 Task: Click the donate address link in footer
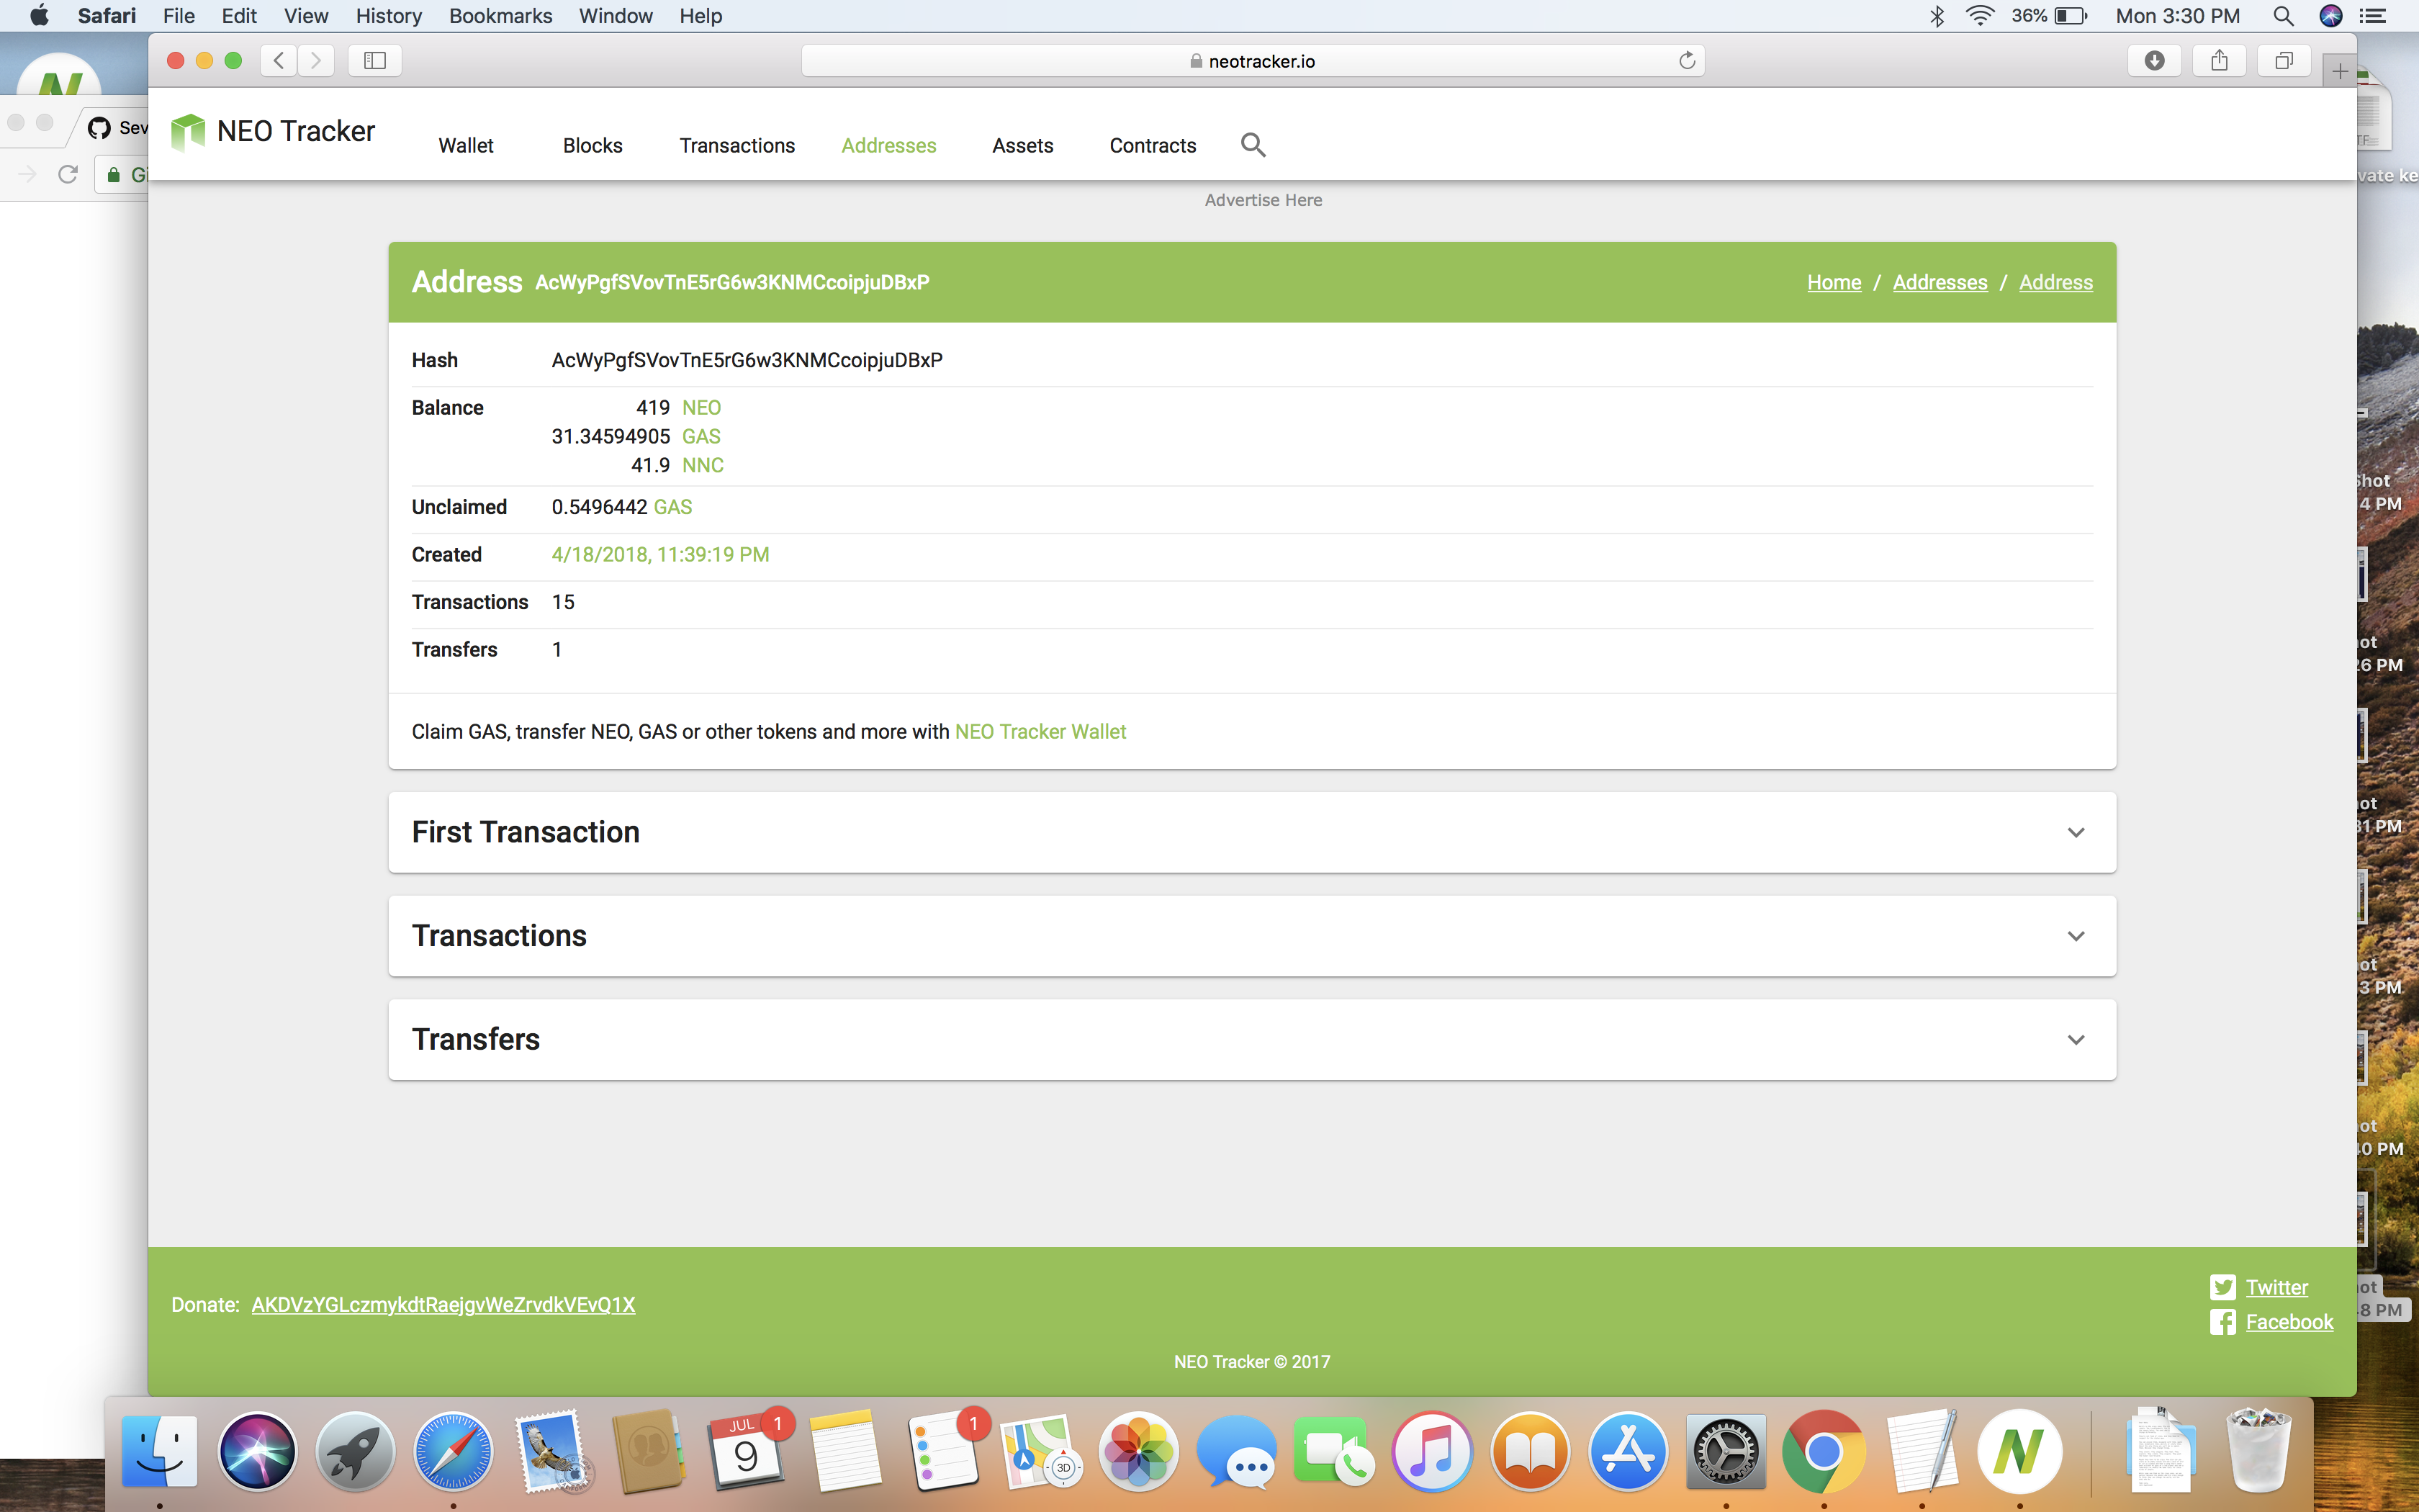443,1305
